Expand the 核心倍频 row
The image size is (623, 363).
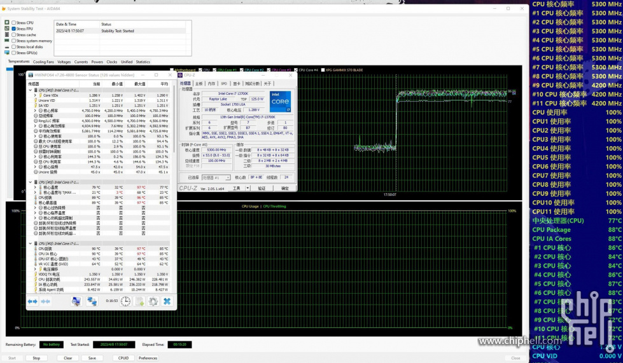point(35,167)
